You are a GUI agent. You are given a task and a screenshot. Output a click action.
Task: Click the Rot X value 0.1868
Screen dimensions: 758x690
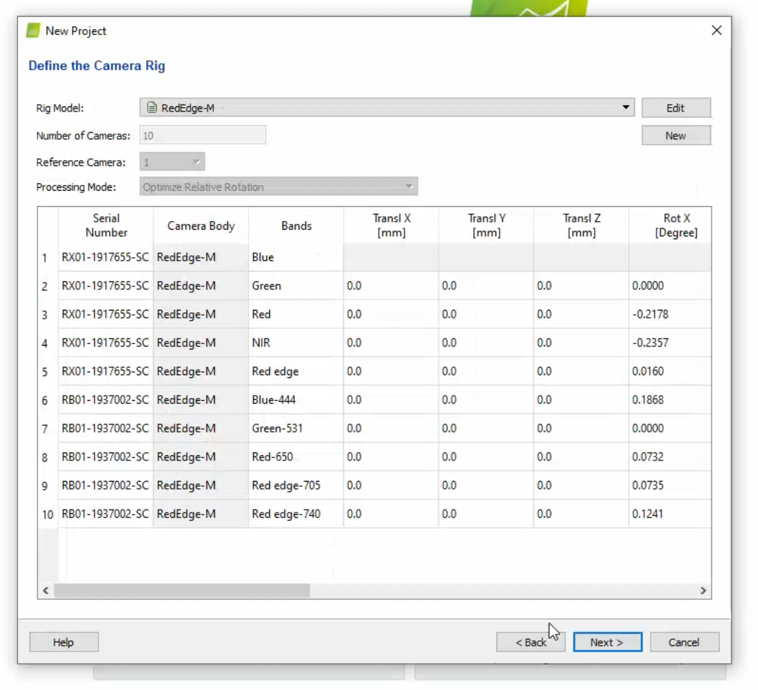click(x=670, y=400)
